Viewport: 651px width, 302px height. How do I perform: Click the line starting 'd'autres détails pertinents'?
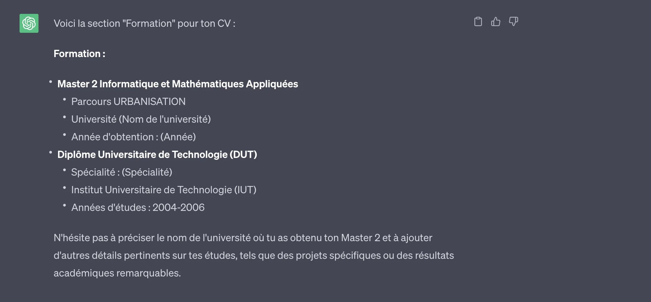coord(254,256)
